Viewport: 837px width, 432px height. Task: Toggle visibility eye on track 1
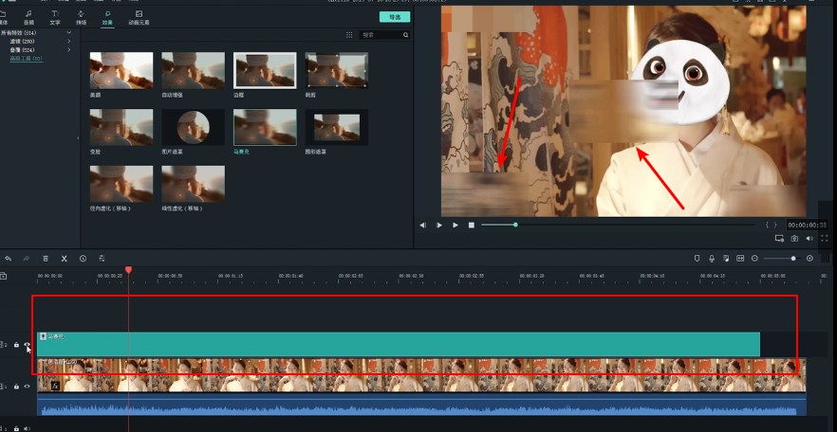point(28,387)
